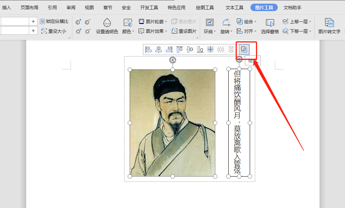Click the 重设大小 reset size button
345x208 pixels.
click(x=54, y=31)
